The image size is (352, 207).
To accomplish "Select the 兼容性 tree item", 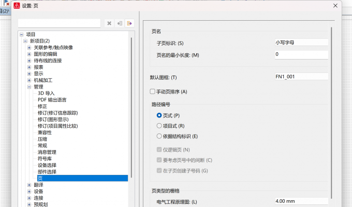I will click(x=45, y=132).
